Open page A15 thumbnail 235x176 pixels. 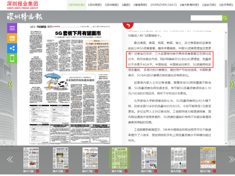pyautogui.click(x=31, y=158)
